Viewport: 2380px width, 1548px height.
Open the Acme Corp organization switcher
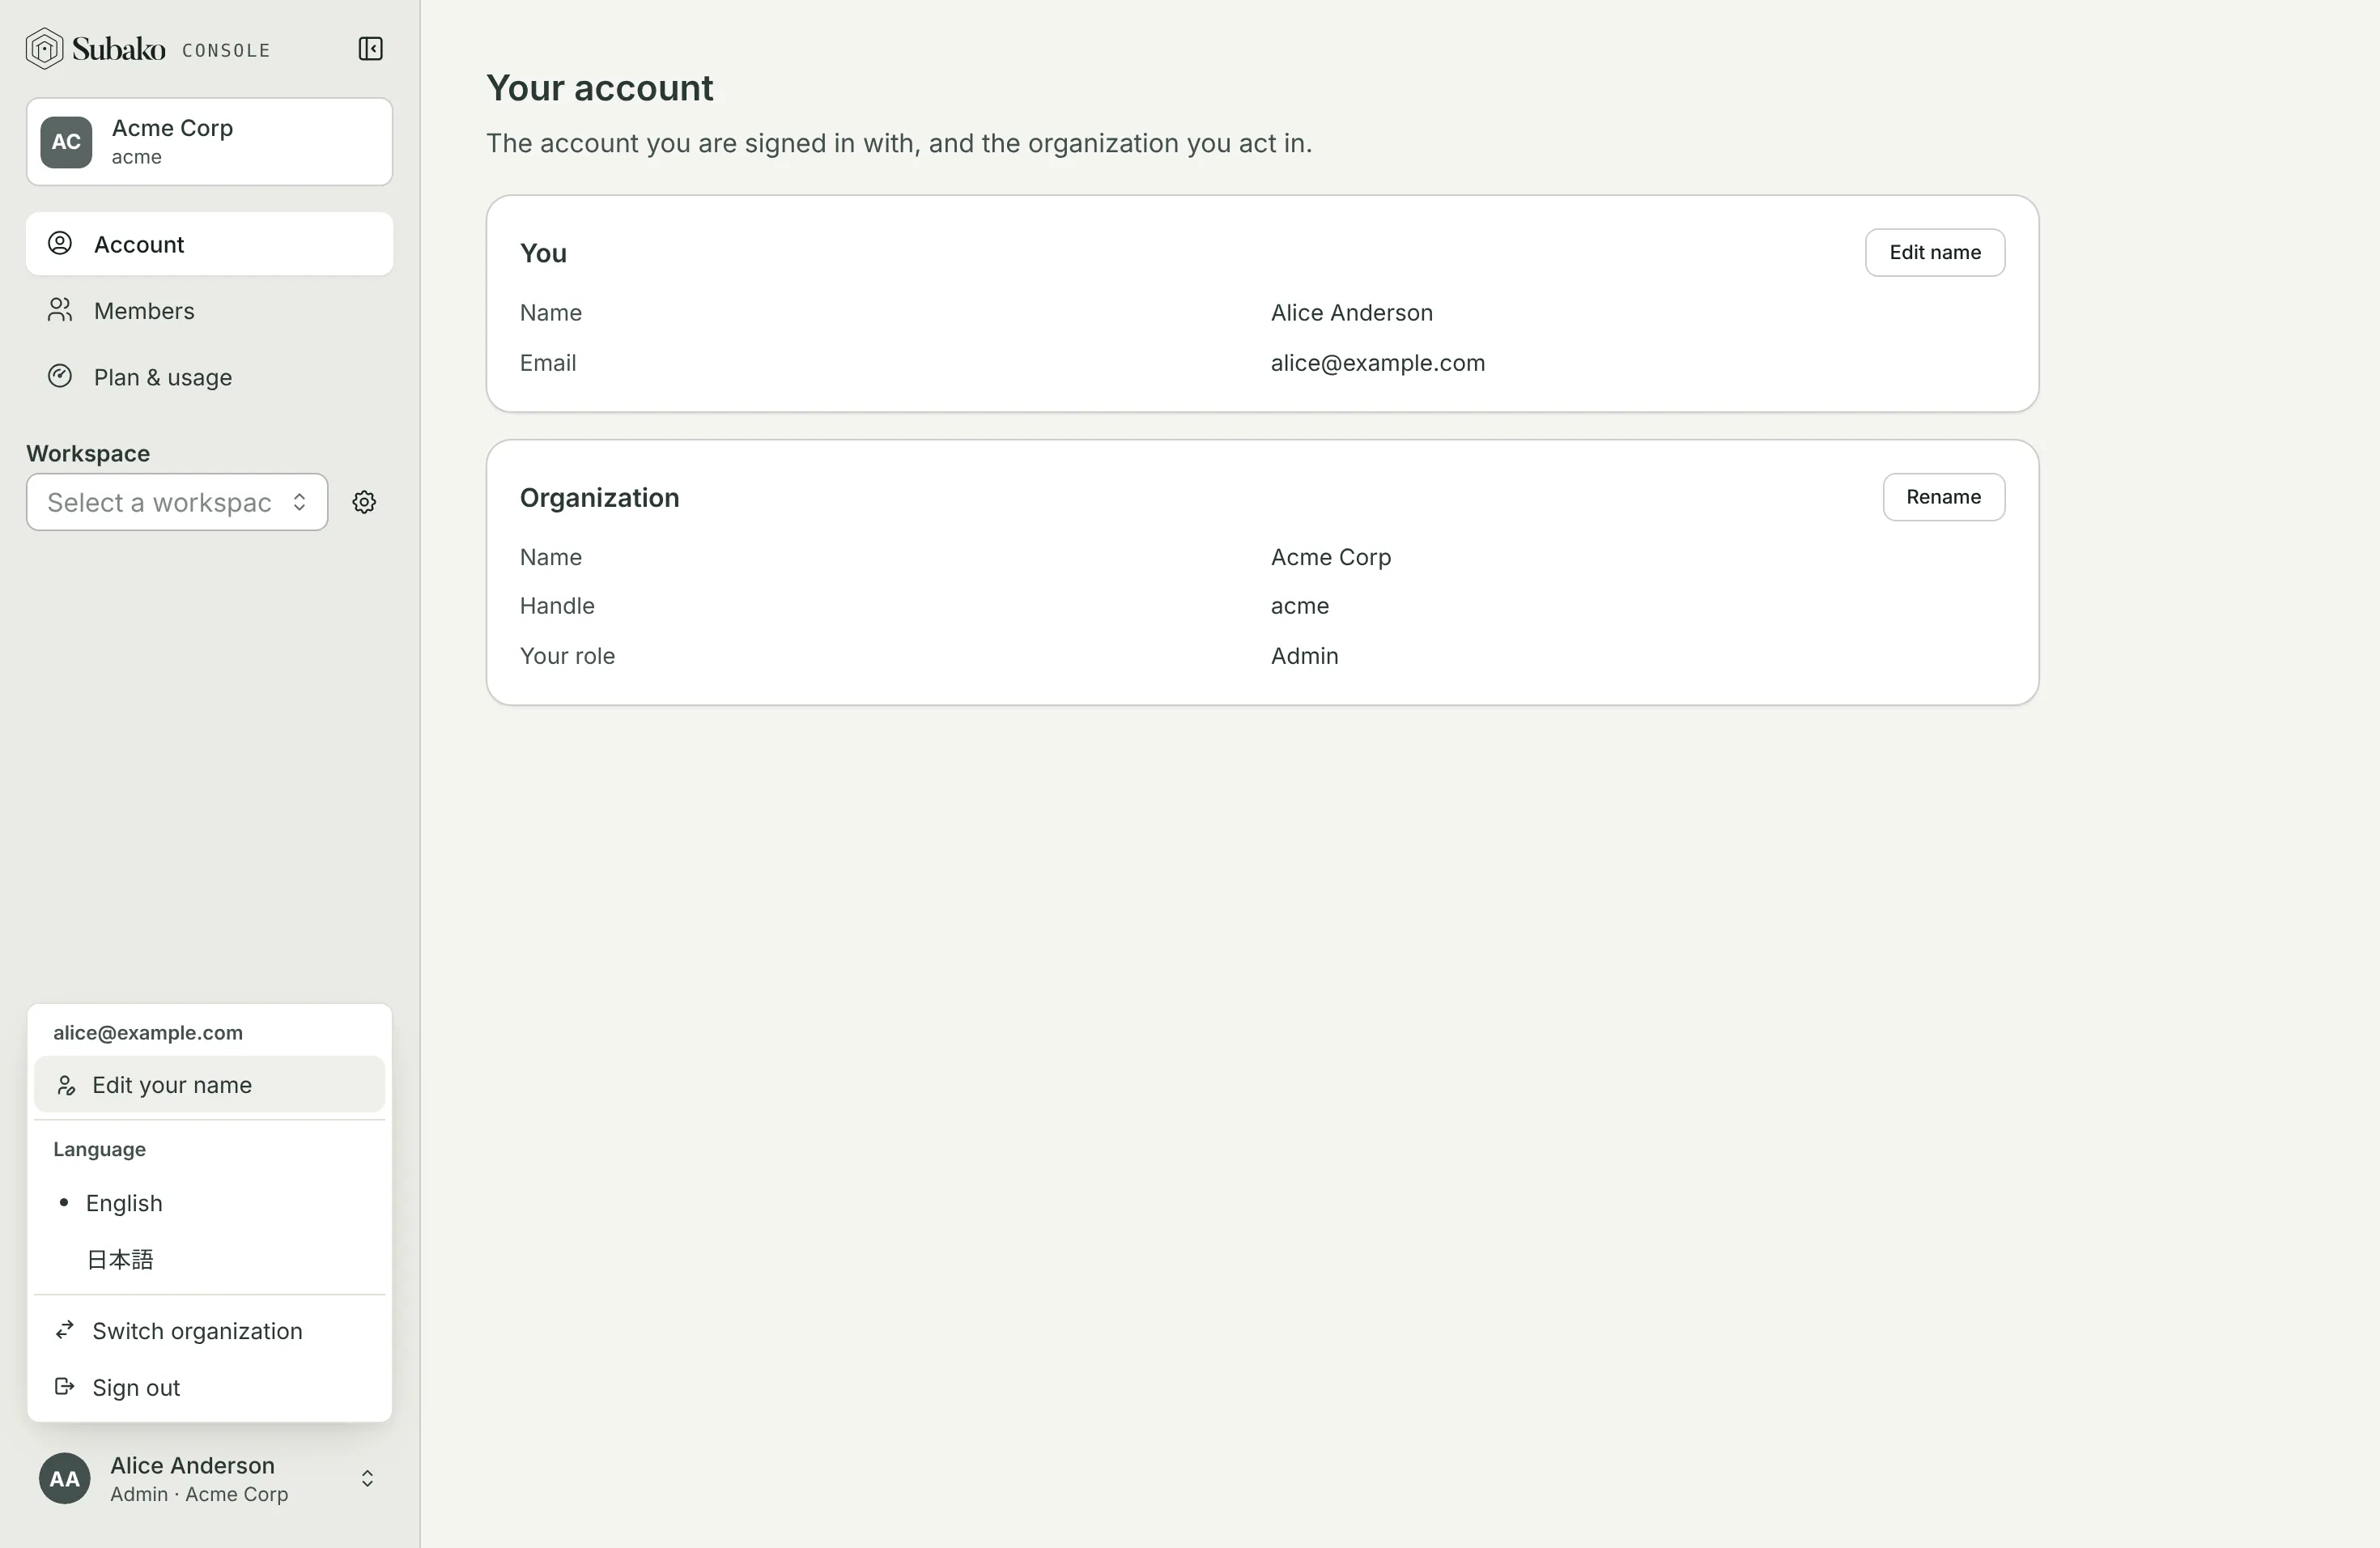[209, 142]
